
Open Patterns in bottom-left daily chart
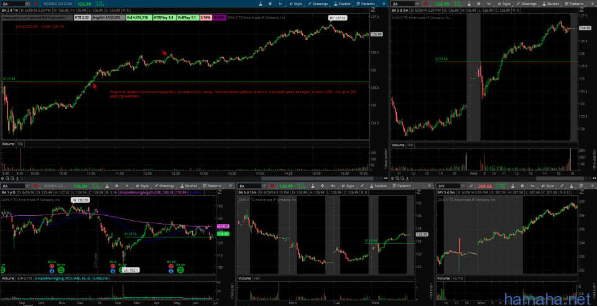(x=212, y=186)
